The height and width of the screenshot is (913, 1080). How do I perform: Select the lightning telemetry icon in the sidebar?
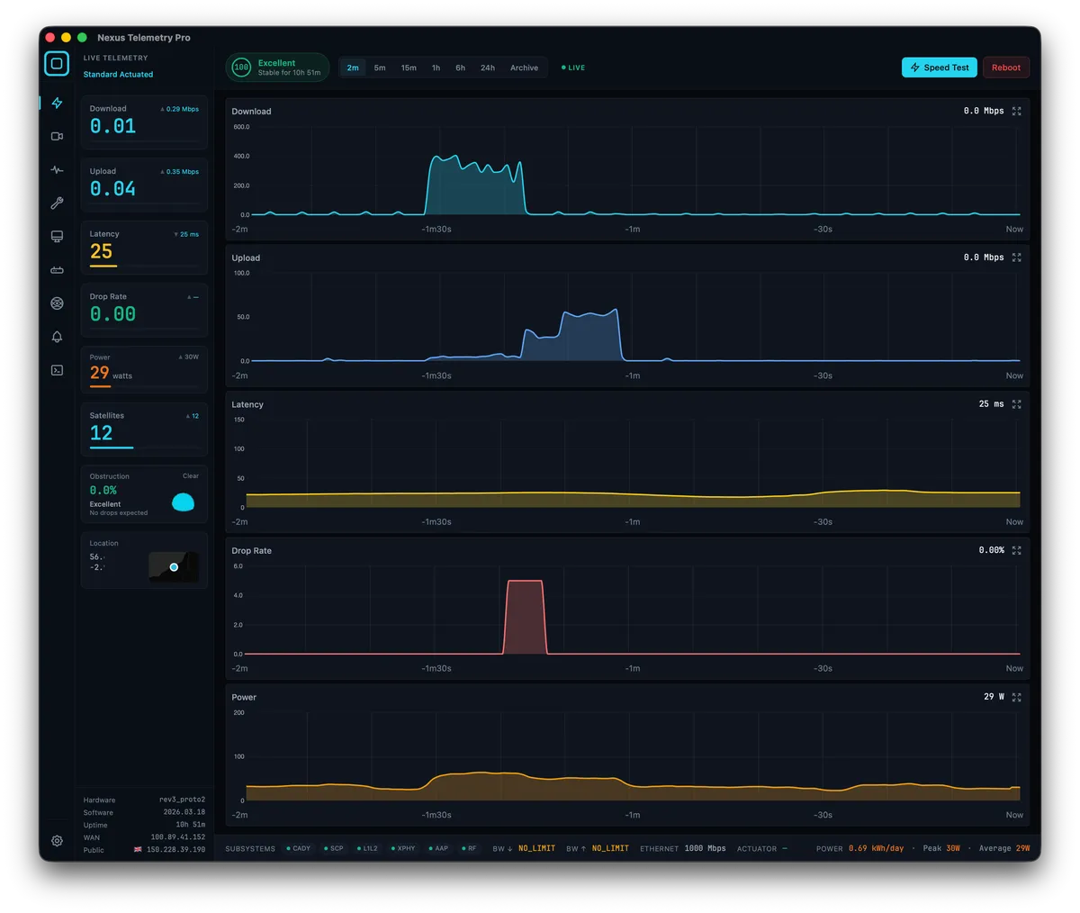coord(57,103)
